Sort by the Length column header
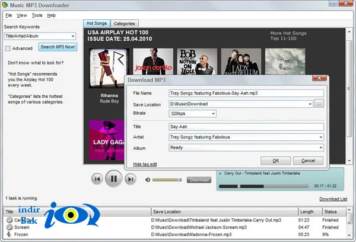Image resolution: width=356 pixels, height=242 pixels. (x=310, y=212)
